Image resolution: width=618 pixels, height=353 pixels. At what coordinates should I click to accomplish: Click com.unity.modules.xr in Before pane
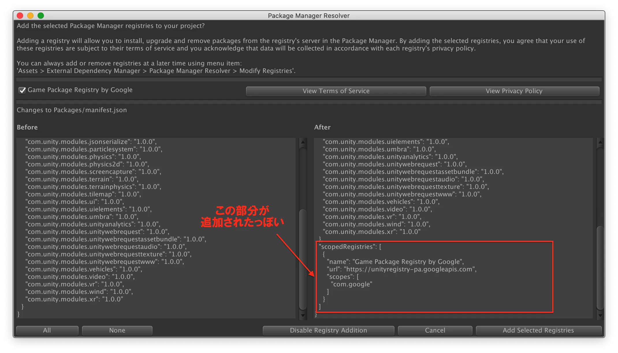(74, 299)
